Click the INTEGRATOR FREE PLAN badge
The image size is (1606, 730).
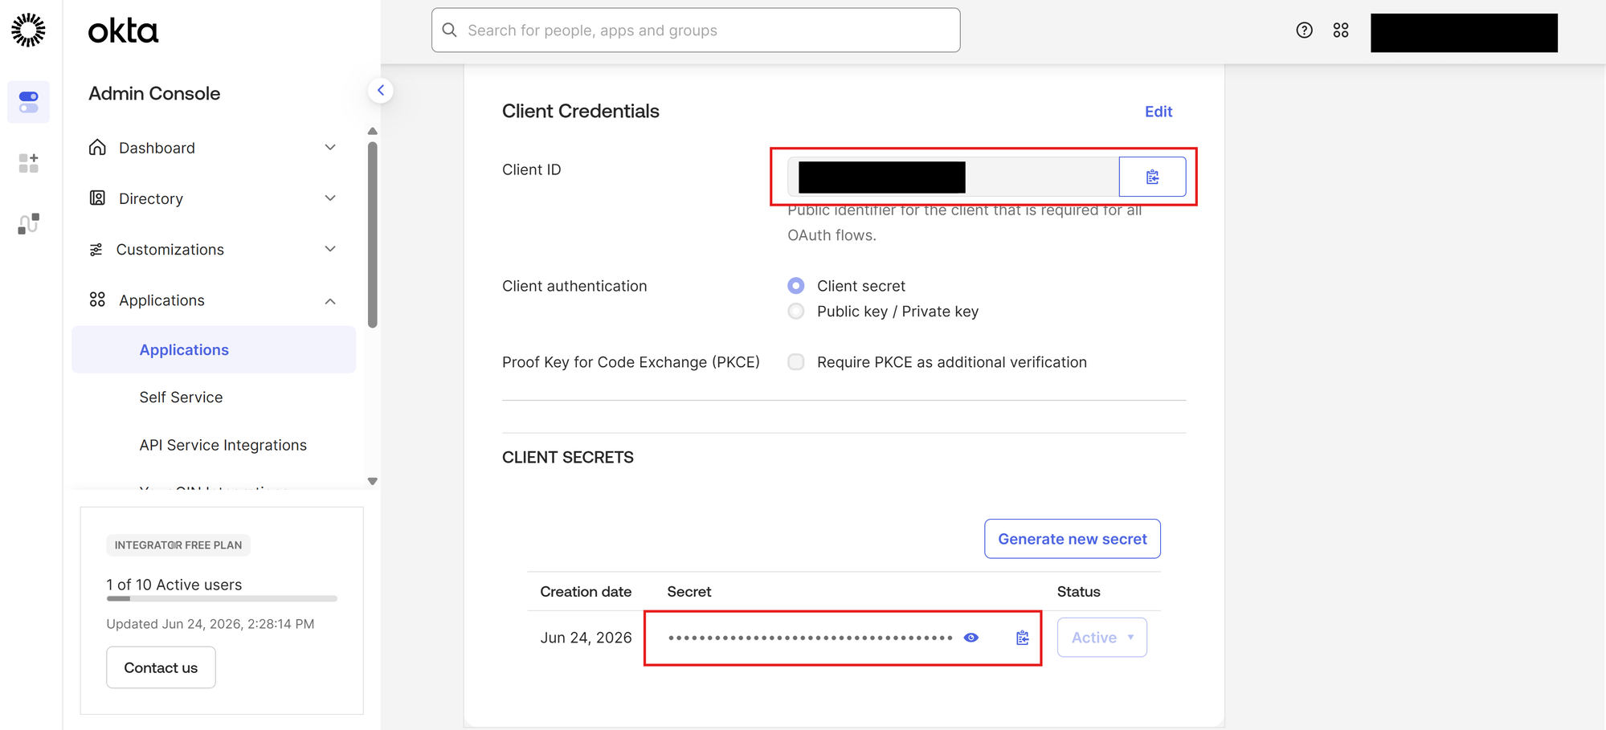(178, 545)
